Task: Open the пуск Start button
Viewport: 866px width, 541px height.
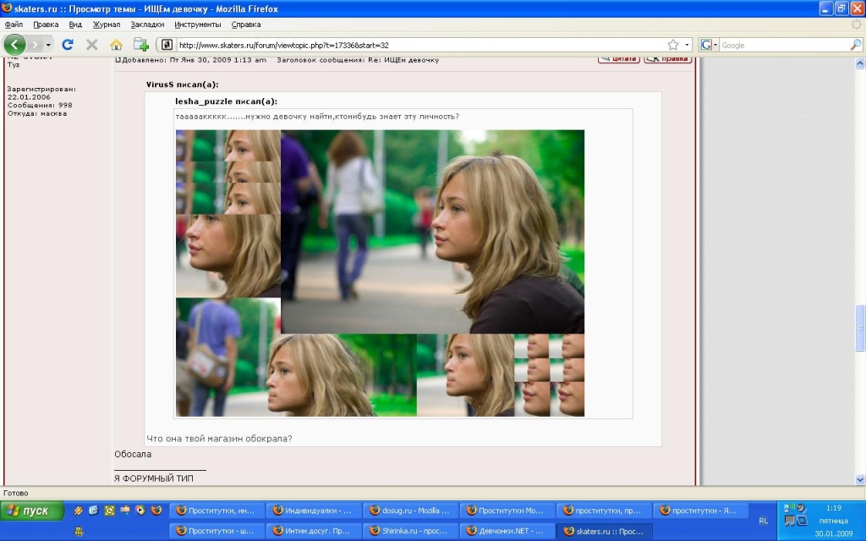Action: click(32, 511)
